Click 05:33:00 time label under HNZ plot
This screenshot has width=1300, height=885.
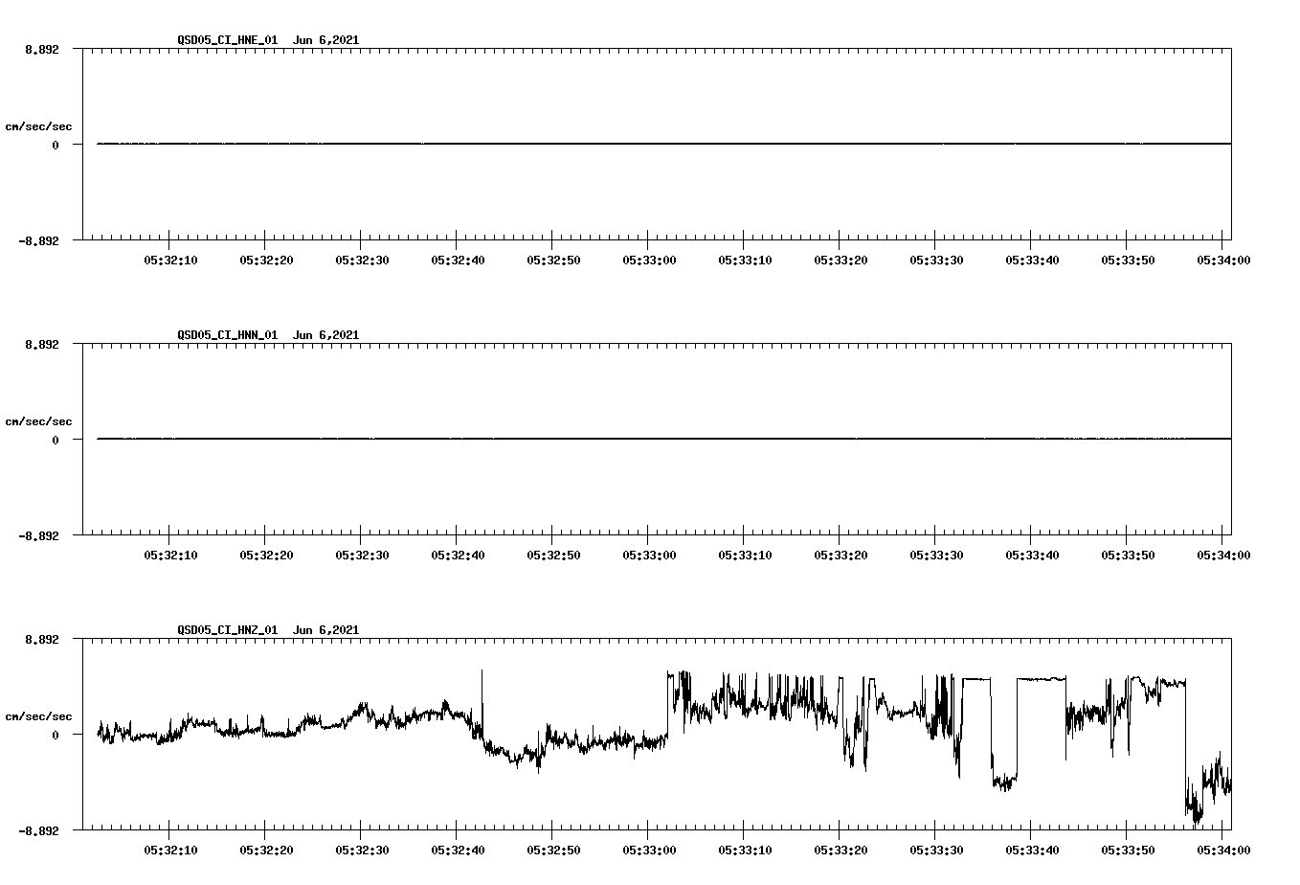click(649, 850)
